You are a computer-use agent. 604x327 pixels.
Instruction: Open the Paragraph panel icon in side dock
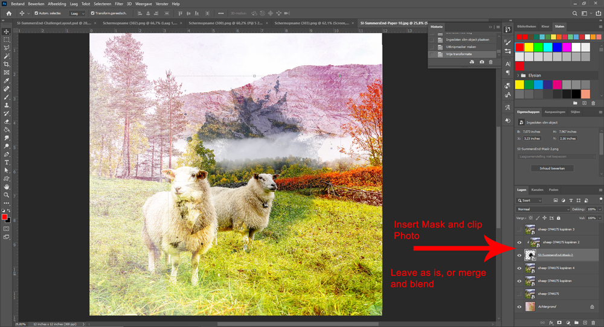508,72
